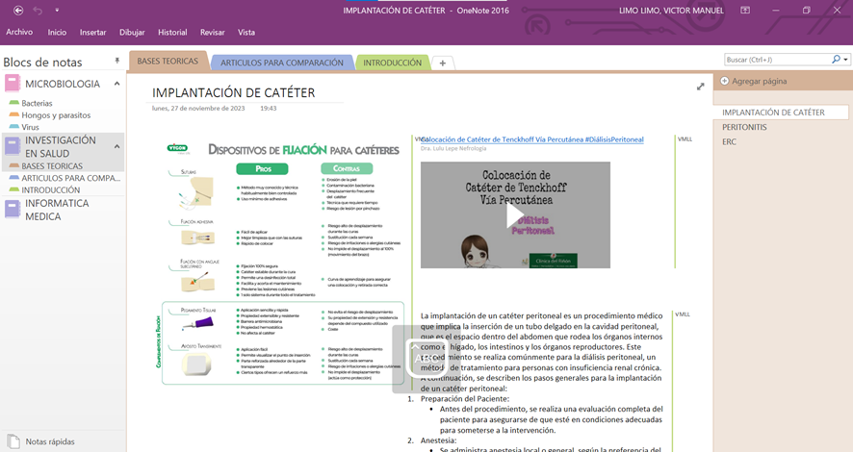
Task: Click the MICROBIOLOGIA notebook icon
Action: point(13,83)
